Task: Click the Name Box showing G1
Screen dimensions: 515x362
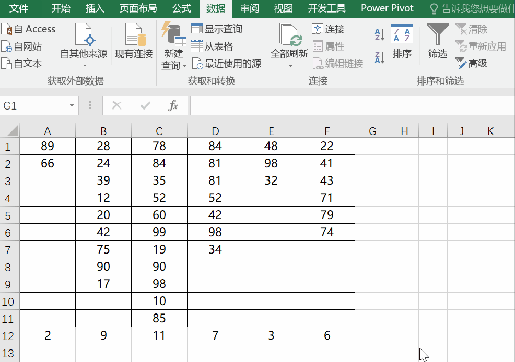Action: pos(34,105)
